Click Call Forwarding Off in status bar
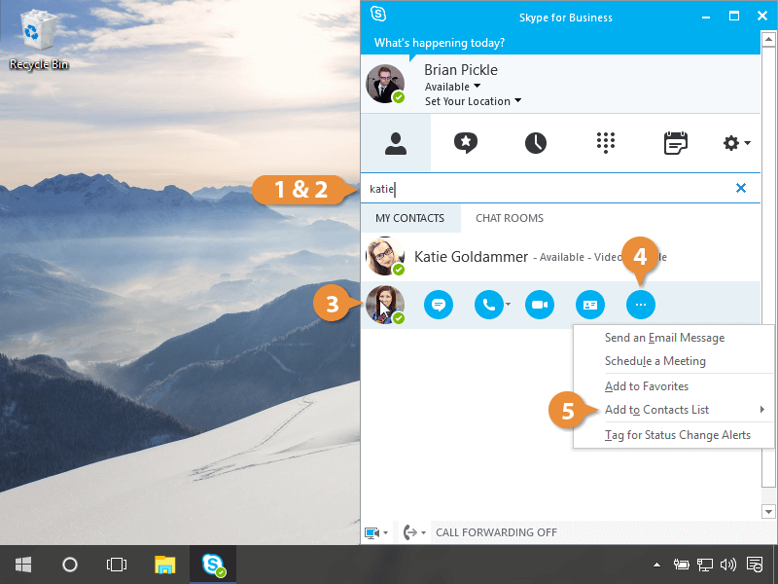 pos(496,532)
